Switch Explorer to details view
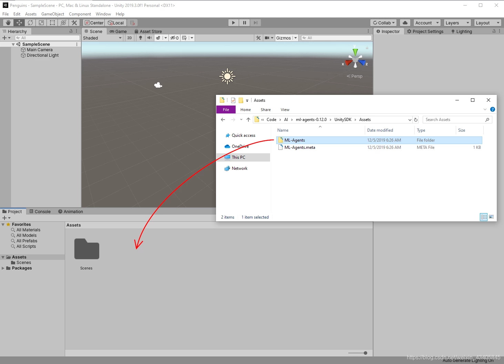 click(484, 217)
